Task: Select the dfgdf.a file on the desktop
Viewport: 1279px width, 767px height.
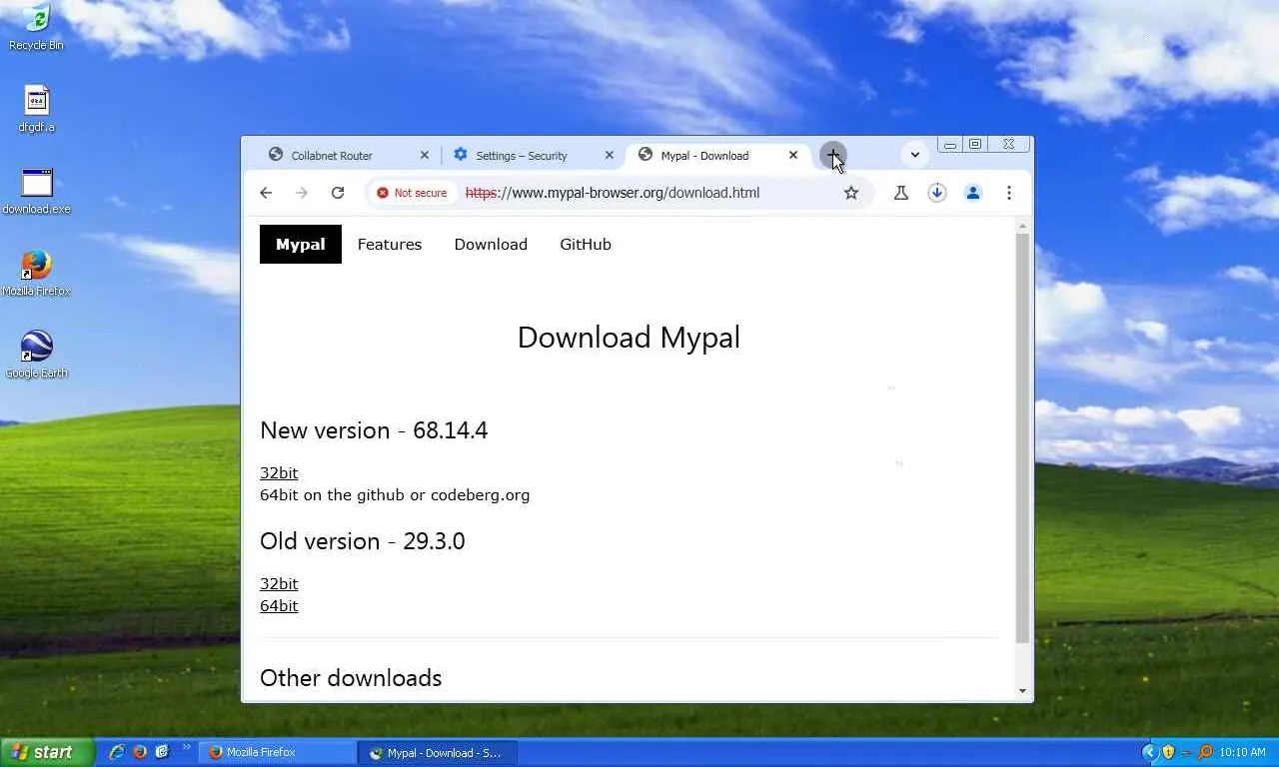Action: (37, 110)
